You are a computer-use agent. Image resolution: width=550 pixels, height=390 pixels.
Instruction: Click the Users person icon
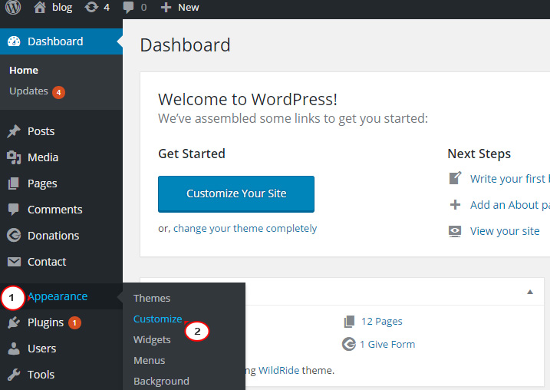14,349
